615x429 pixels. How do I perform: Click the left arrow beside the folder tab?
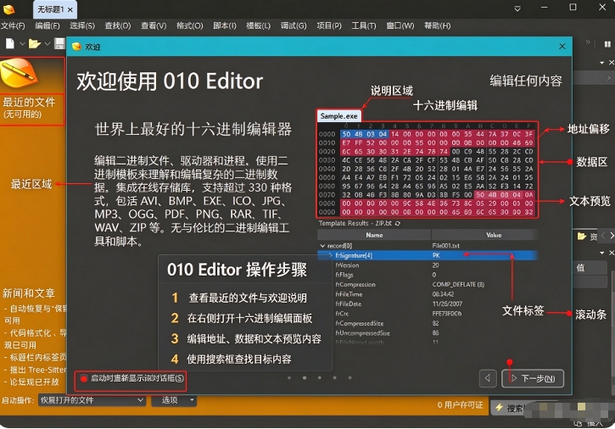tap(603, 236)
